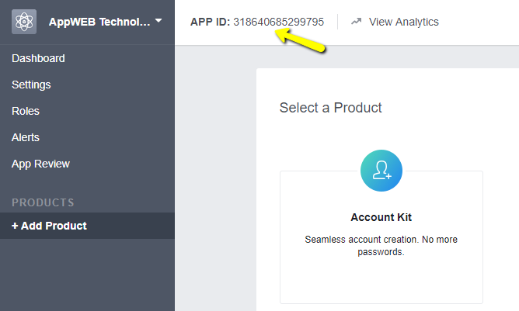
Task: Go to Settings in the sidebar
Action: [31, 85]
